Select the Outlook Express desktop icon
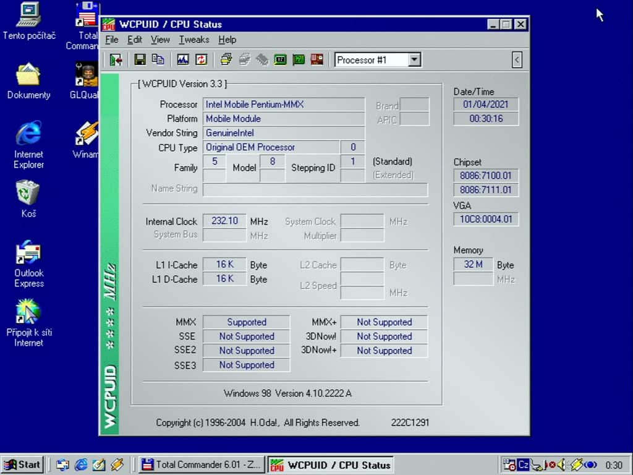Viewport: 633px width, 475px height. 28,263
